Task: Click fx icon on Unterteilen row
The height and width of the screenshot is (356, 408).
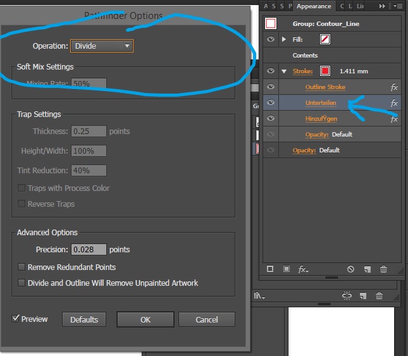Action: point(394,103)
